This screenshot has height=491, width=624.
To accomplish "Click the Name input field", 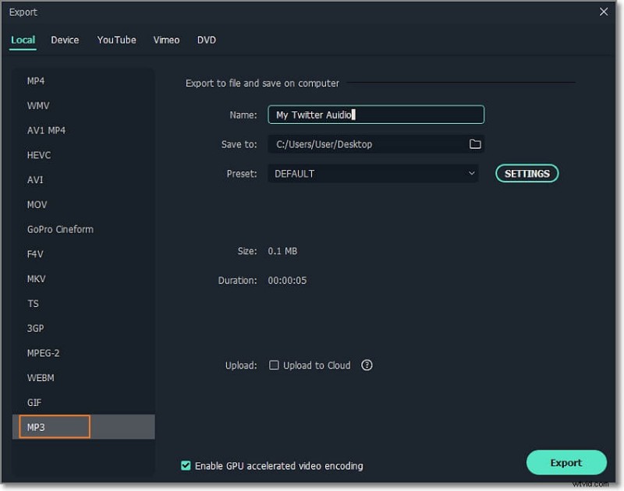I will coord(375,114).
